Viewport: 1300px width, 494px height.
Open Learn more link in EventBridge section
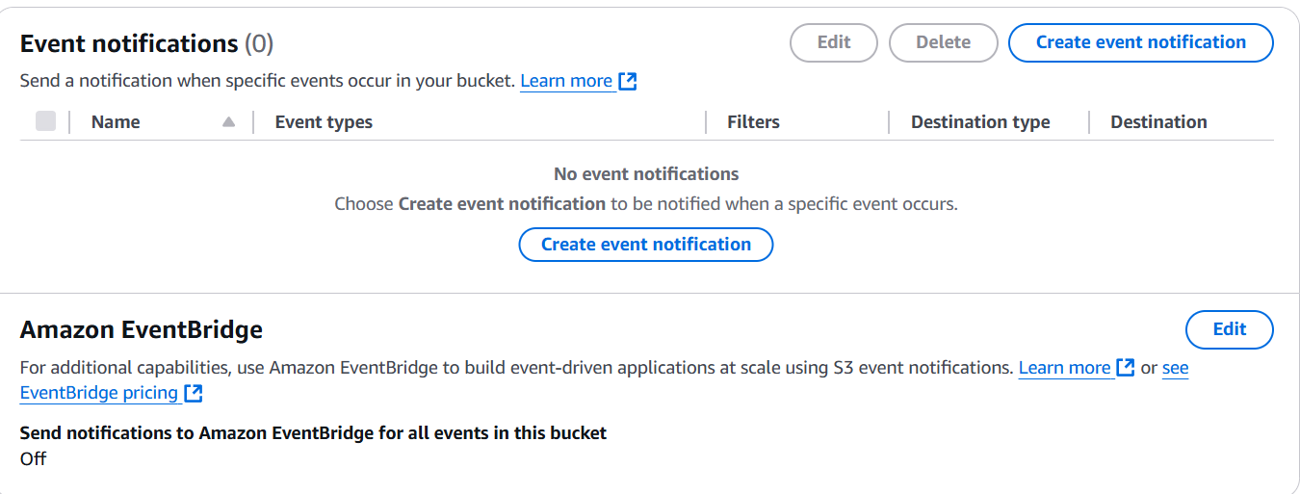[1064, 368]
